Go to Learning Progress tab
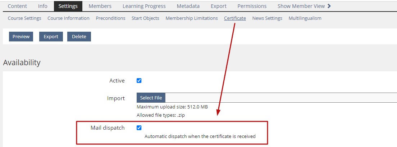This screenshot has height=147, width=397. (x=144, y=6)
